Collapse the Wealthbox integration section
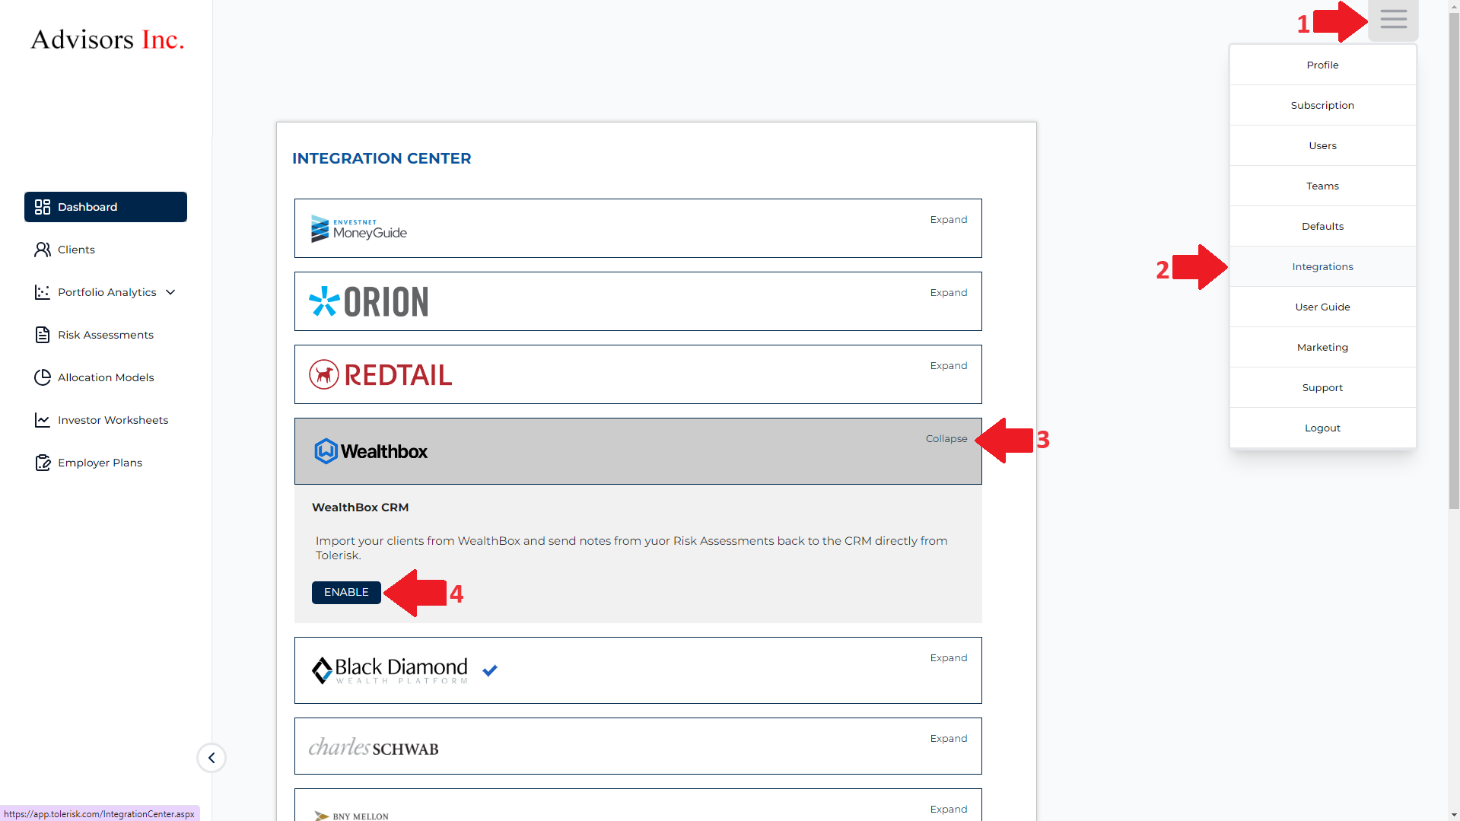Viewport: 1460px width, 821px height. click(946, 439)
